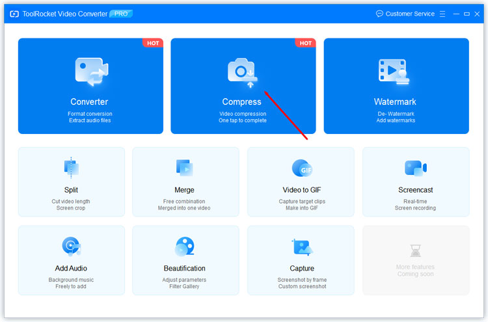Click the Compress camera icon
Screen dimensions: 488x322
tap(243, 73)
